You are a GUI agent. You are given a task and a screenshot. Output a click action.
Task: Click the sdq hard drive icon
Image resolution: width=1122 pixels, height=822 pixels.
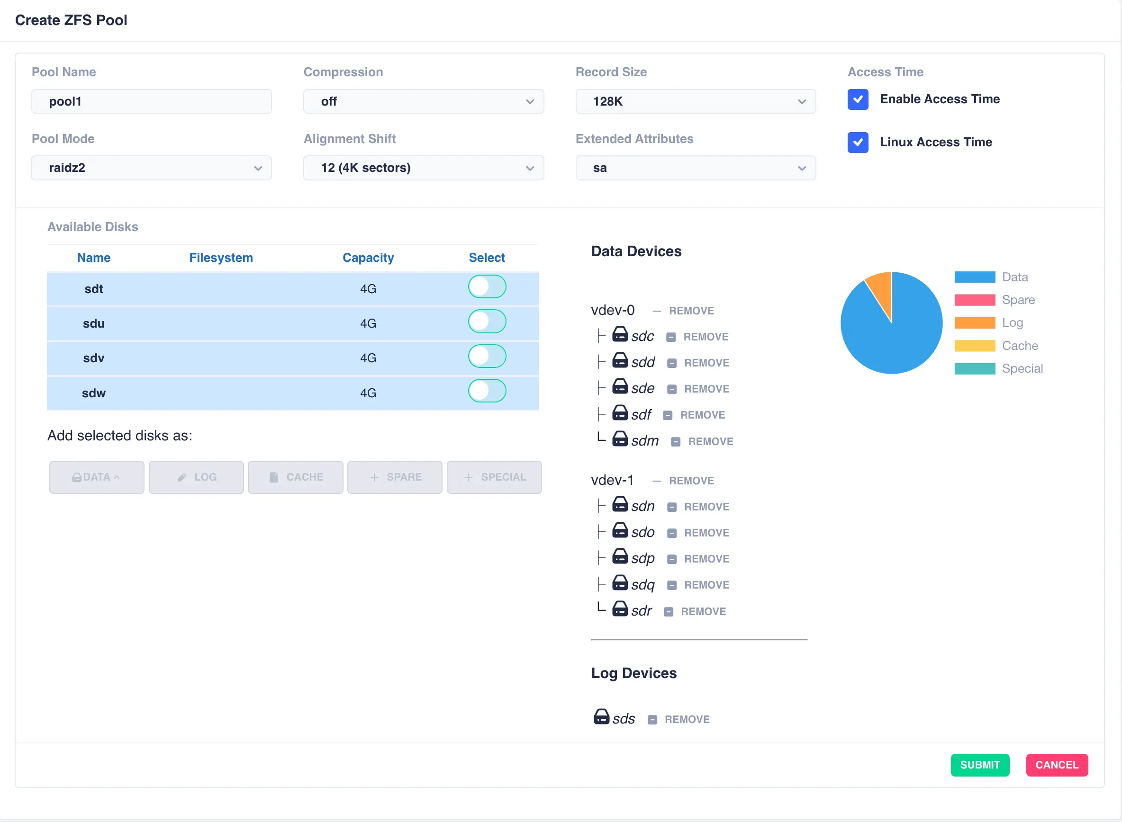tap(619, 583)
